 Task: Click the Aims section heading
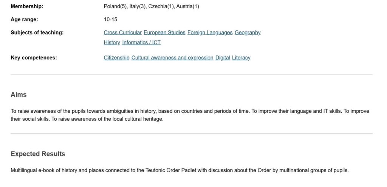(x=19, y=95)
